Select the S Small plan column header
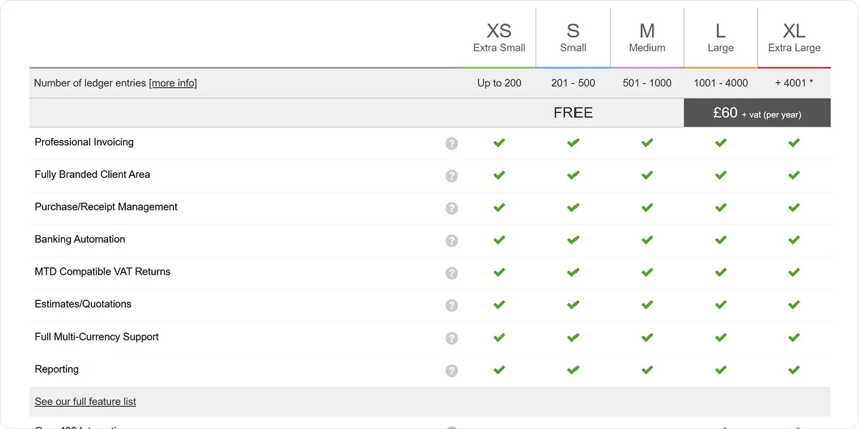The width and height of the screenshot is (859, 429). pyautogui.click(x=573, y=38)
